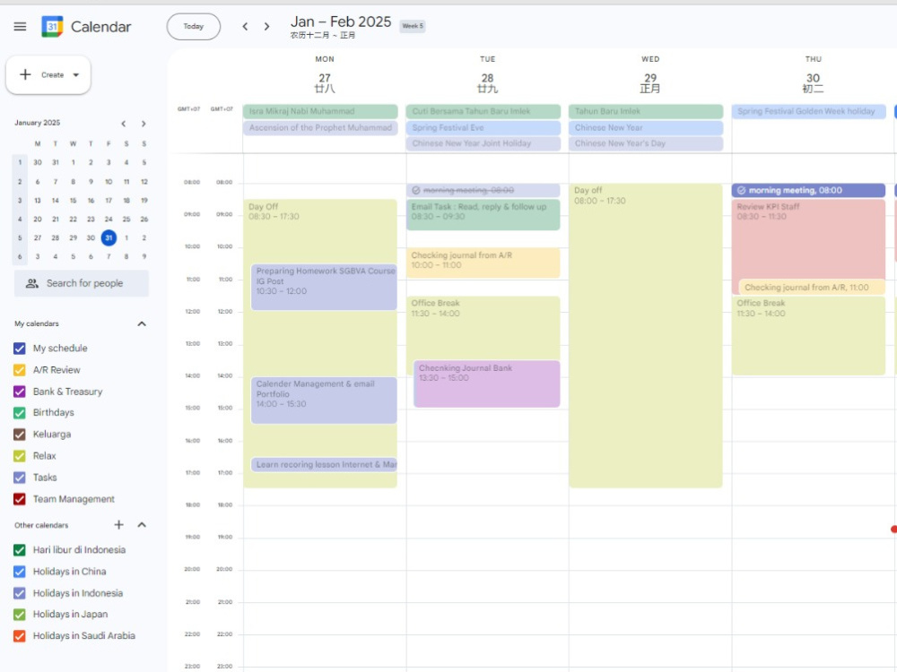Toggle Bank & Treasury calendar checkbox
Viewport: 897px width, 672px height.
coord(20,392)
